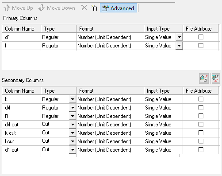Check File Attribute box for k row
The width and height of the screenshot is (222, 176).
tap(201, 99)
